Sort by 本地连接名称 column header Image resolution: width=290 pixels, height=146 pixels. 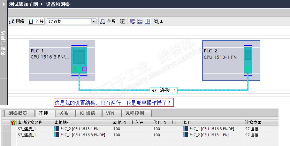click(x=35, y=122)
